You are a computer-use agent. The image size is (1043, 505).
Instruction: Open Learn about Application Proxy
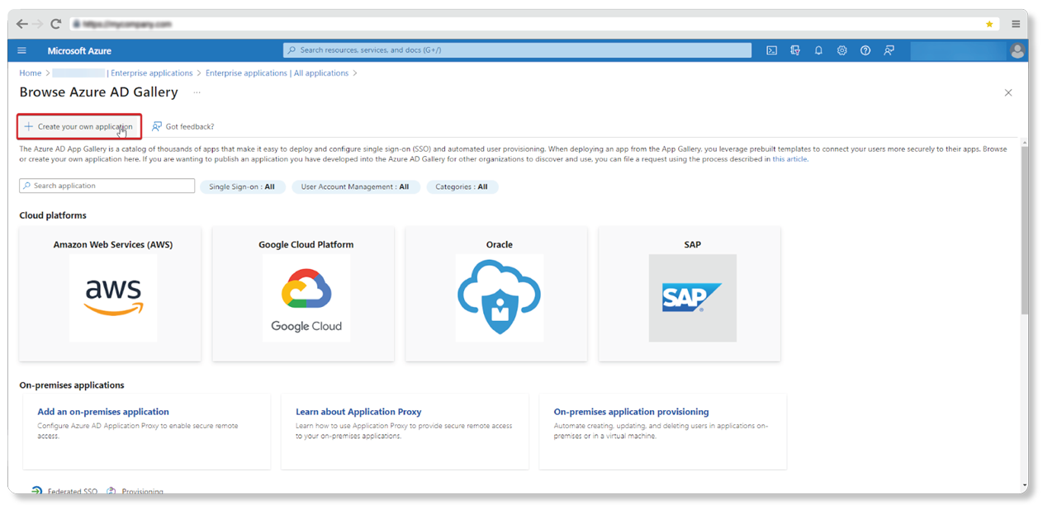[x=358, y=412]
